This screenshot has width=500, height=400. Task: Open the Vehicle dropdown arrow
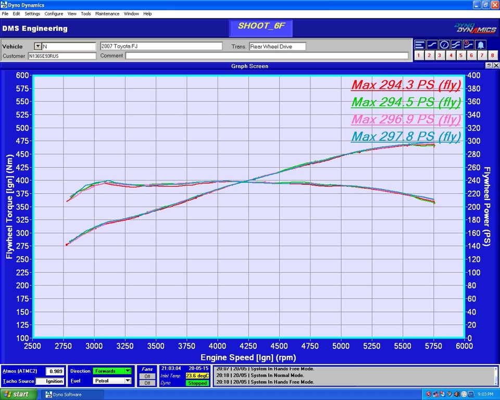point(37,46)
